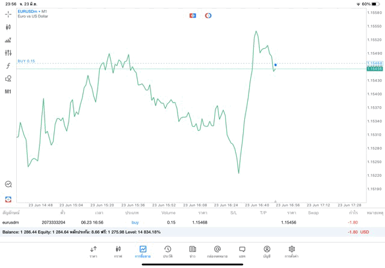This screenshot has height=268, width=385.
Task: Open the กล่องจดหมาย mailbox tab
Action: click(x=217, y=252)
